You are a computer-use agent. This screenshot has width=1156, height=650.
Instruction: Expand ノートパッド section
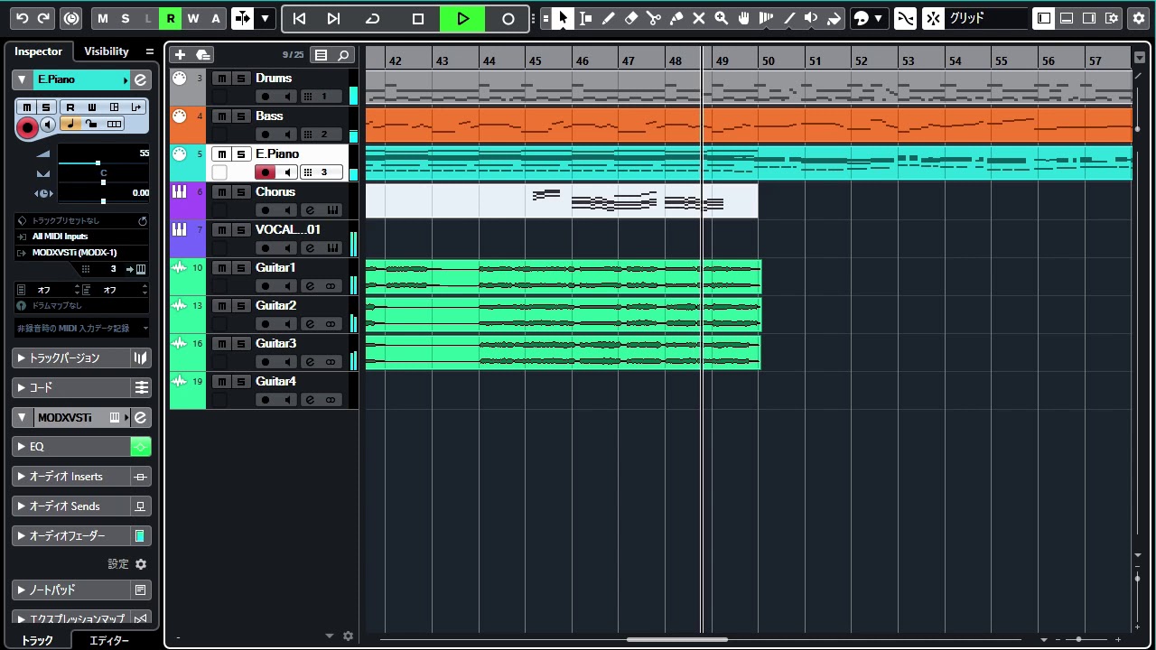point(72,590)
